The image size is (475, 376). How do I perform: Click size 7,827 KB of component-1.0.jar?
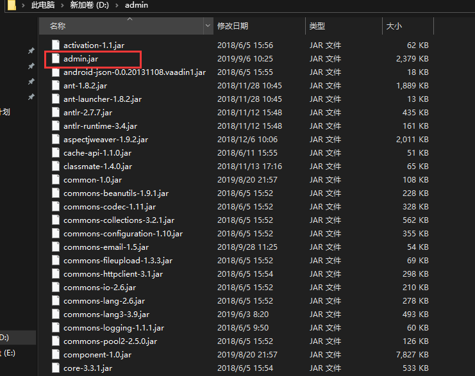(412, 354)
